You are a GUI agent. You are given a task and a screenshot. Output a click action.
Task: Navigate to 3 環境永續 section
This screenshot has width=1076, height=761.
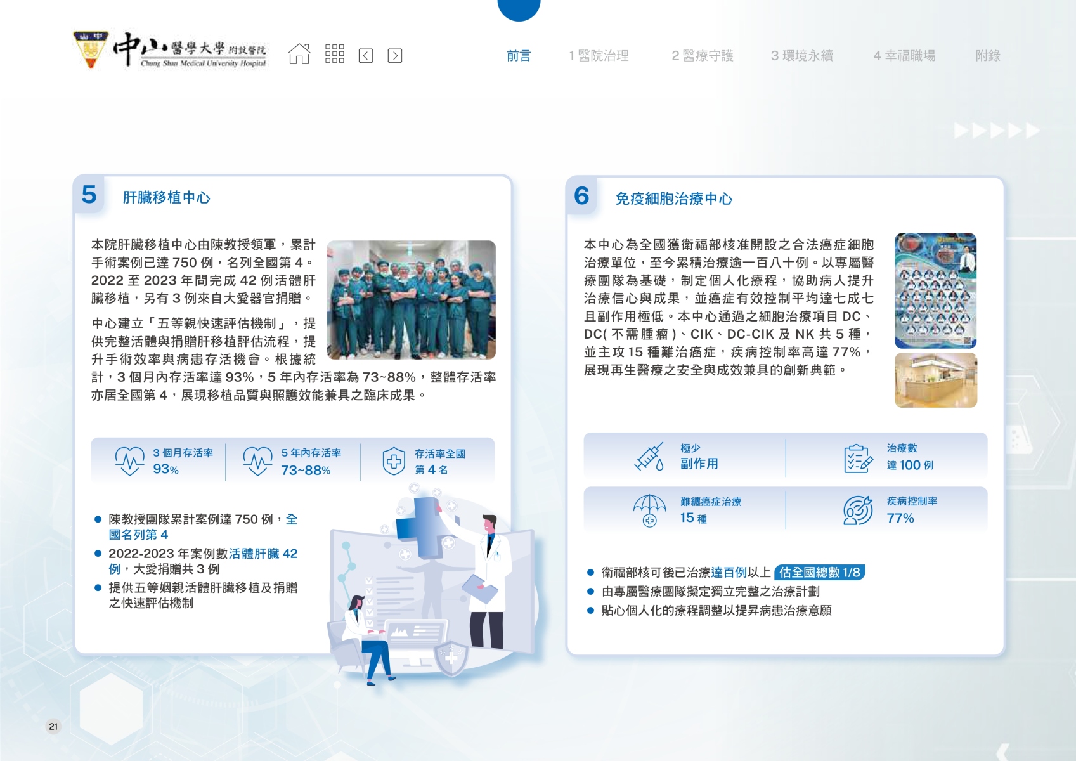pos(801,56)
